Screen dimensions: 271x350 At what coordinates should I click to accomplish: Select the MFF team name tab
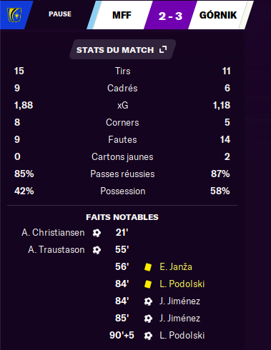coord(122,15)
